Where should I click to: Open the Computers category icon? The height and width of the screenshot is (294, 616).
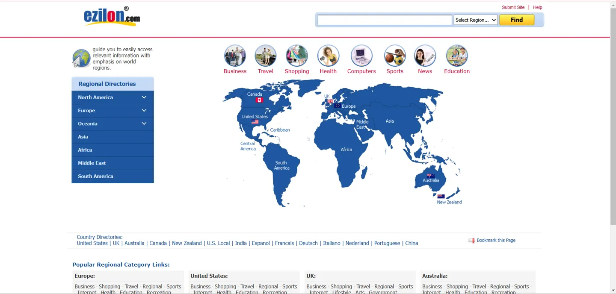tap(361, 56)
